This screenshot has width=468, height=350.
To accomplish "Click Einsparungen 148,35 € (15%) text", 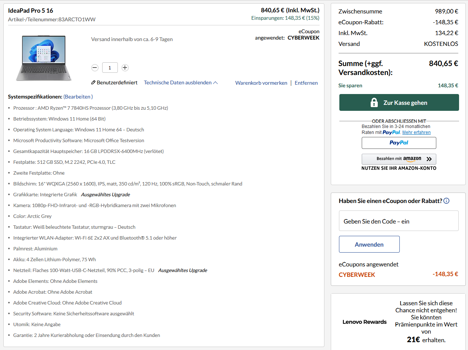I will click(285, 18).
